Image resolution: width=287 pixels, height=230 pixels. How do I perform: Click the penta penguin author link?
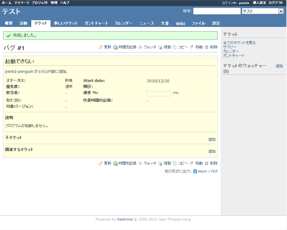tap(19, 71)
